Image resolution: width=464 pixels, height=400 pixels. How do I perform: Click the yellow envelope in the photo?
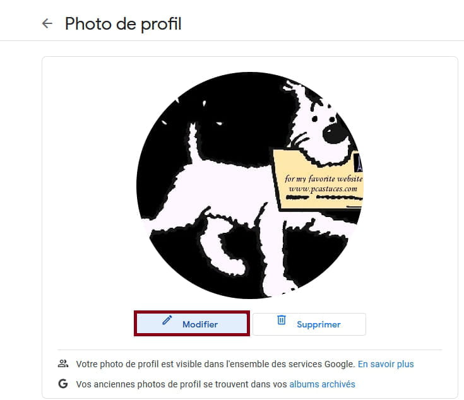point(318,179)
